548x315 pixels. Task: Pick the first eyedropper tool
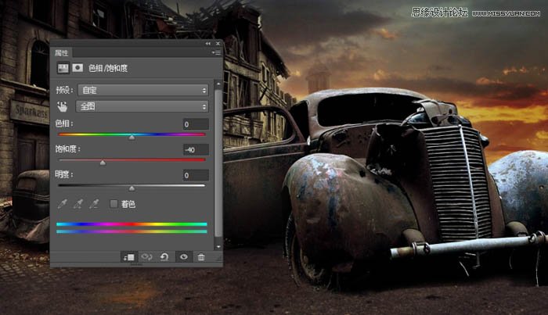(62, 204)
